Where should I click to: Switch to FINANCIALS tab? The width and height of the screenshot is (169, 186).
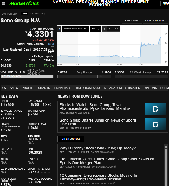coord(62,88)
